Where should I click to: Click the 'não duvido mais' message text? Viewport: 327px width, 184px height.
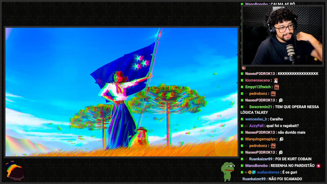tap(291, 132)
